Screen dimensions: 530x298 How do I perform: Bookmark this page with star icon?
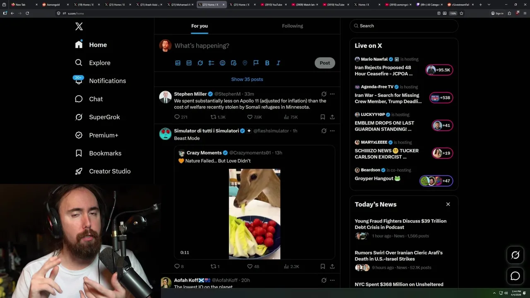point(461,13)
